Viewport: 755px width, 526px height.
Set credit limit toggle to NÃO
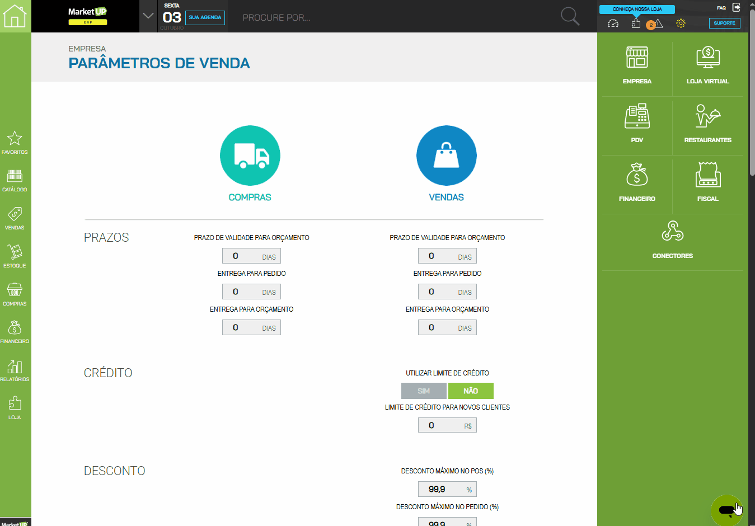coord(471,391)
